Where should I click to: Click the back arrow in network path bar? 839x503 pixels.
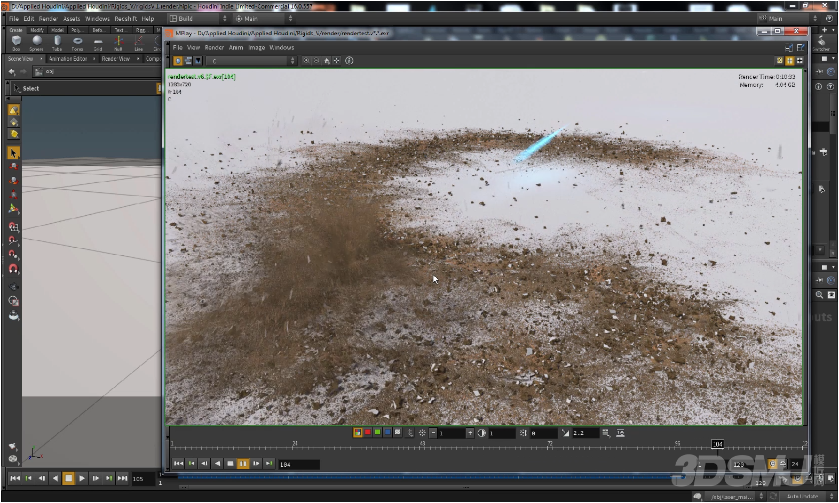click(12, 71)
